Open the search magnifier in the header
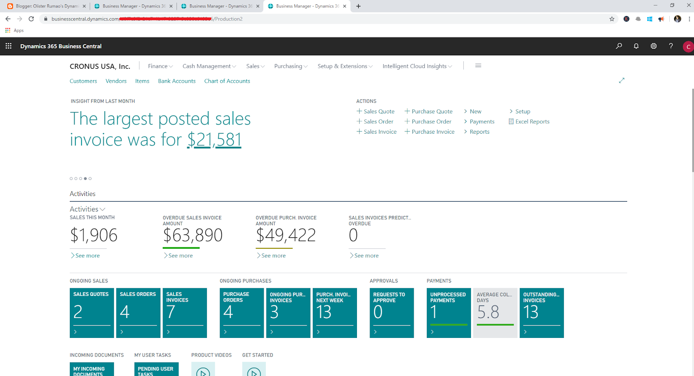Viewport: 694px width, 376px height. (x=619, y=46)
